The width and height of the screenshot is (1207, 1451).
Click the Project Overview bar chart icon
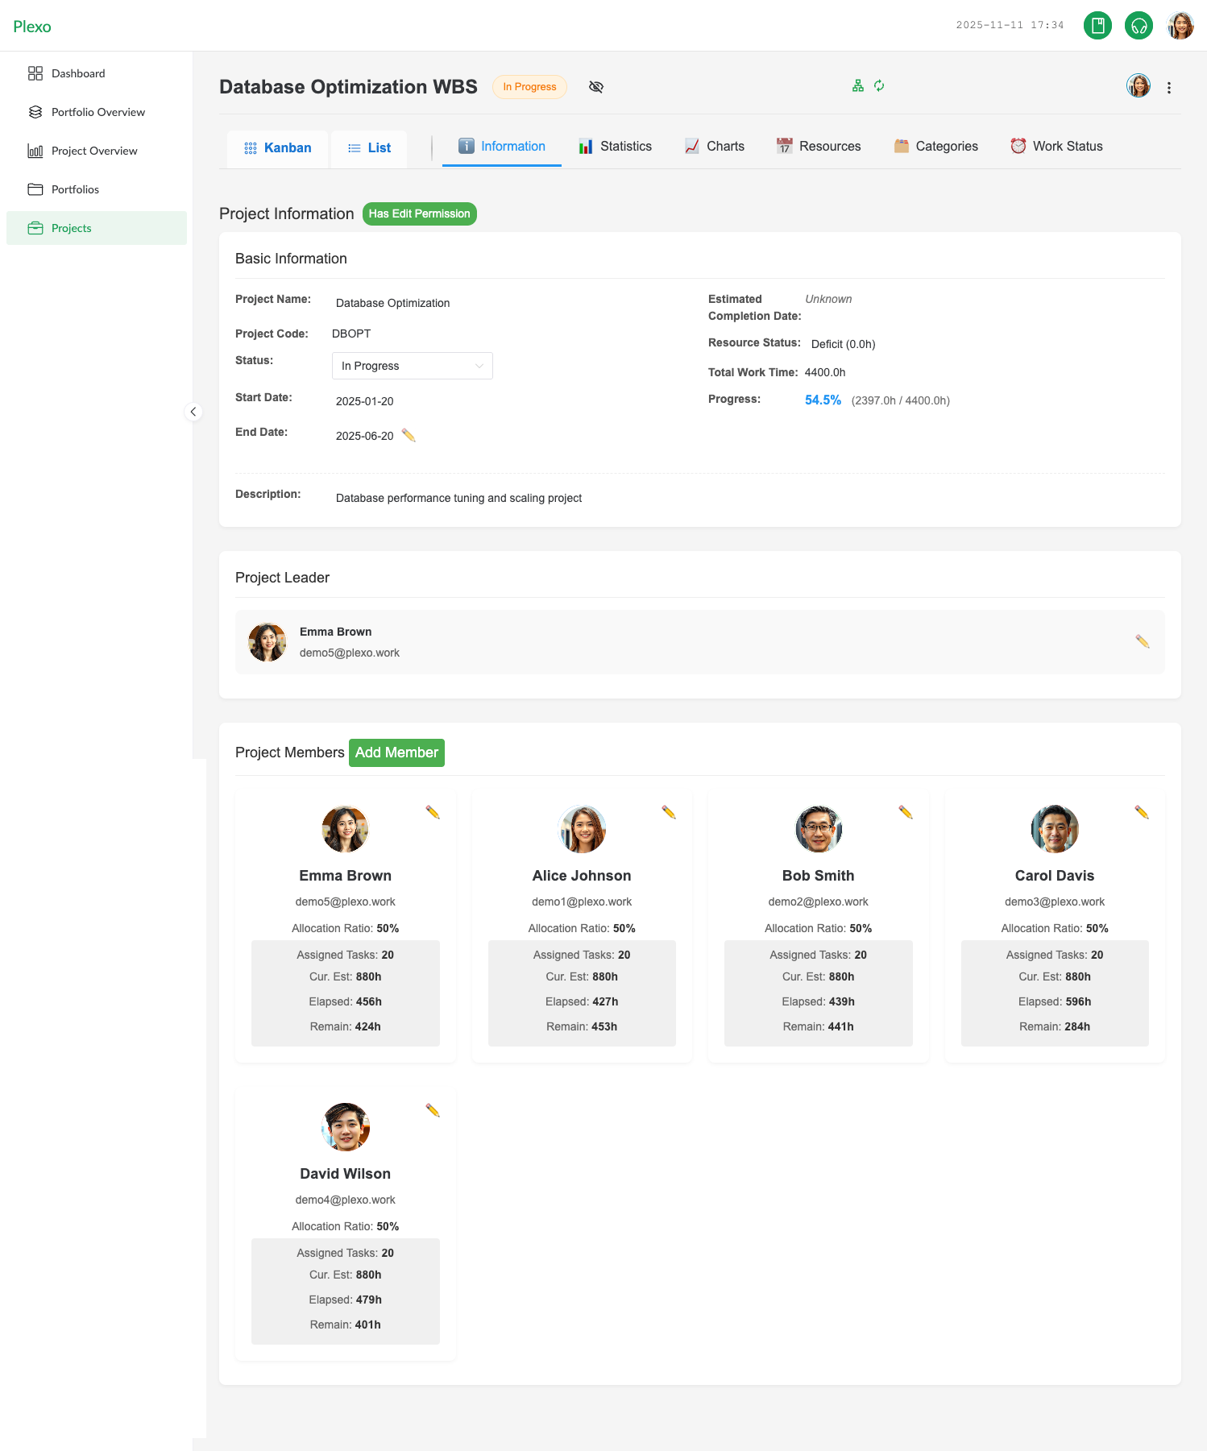[35, 151]
